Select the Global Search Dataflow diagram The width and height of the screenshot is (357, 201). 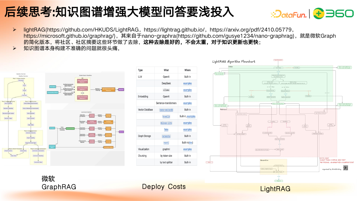(x=86, y=88)
